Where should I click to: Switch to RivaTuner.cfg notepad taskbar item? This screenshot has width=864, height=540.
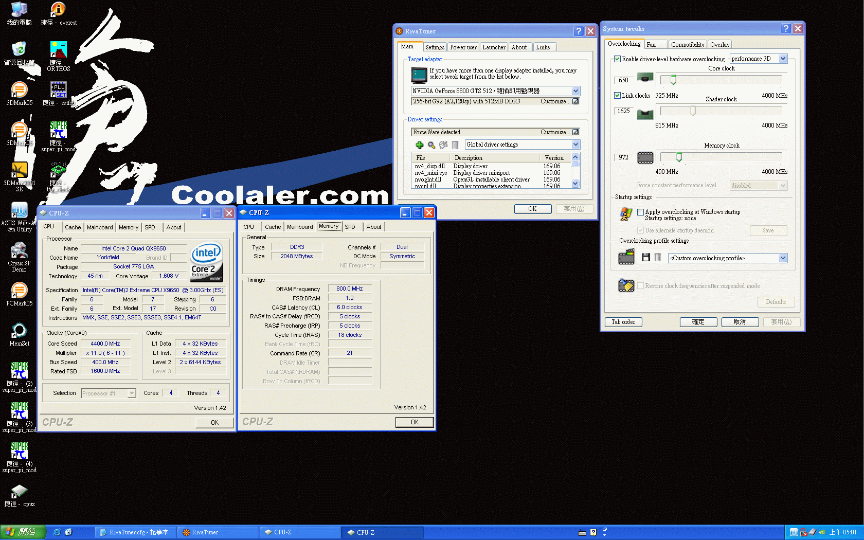coord(135,532)
